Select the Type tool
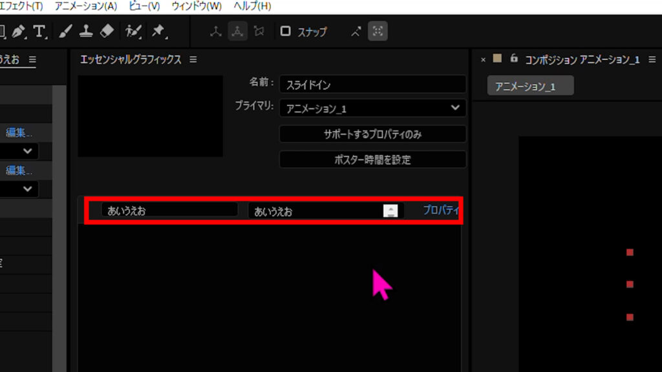This screenshot has width=662, height=372. 40,31
